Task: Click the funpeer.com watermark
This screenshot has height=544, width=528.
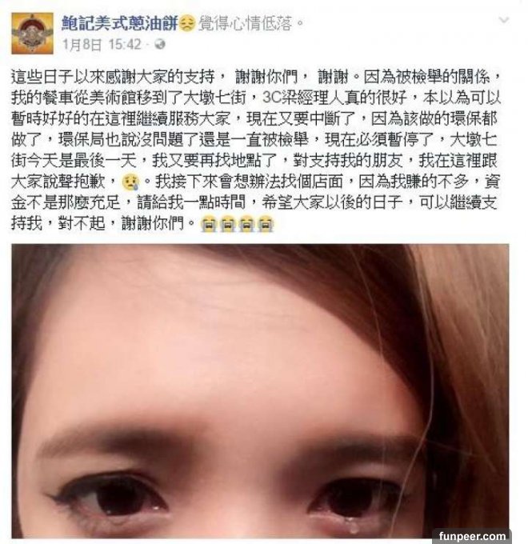Action: coord(472,536)
